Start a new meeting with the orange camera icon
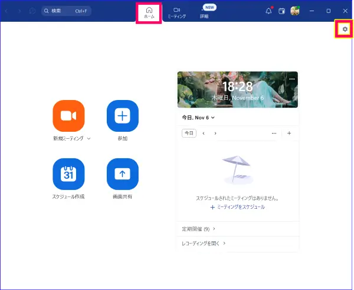The width and height of the screenshot is (354, 290). pos(68,116)
